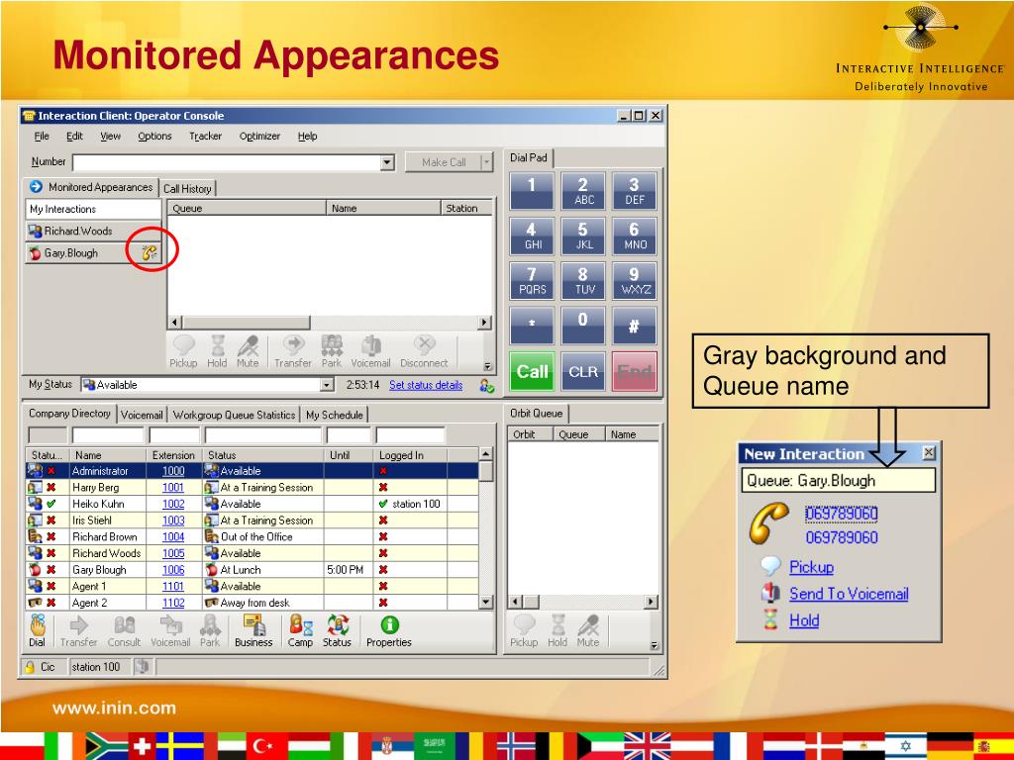This screenshot has width=1014, height=760.
Task: Click the Make Call button
Action: point(443,163)
